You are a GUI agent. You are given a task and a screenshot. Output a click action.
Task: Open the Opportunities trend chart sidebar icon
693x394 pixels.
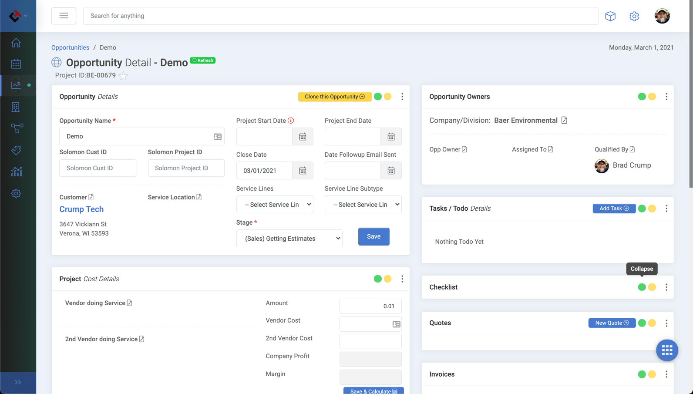16,85
